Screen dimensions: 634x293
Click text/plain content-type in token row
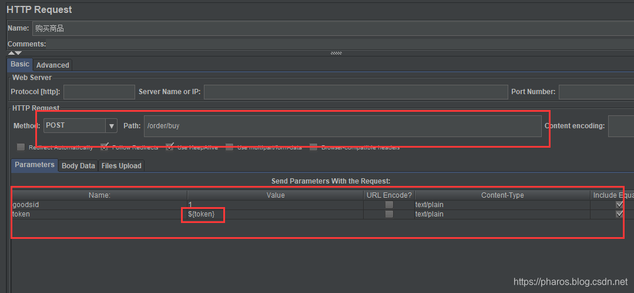pyautogui.click(x=502, y=214)
